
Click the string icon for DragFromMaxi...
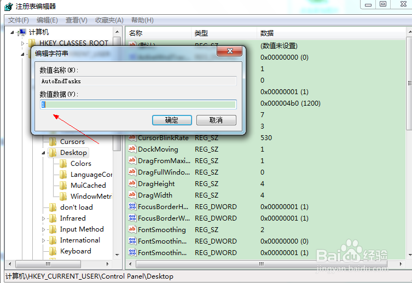pos(132,160)
